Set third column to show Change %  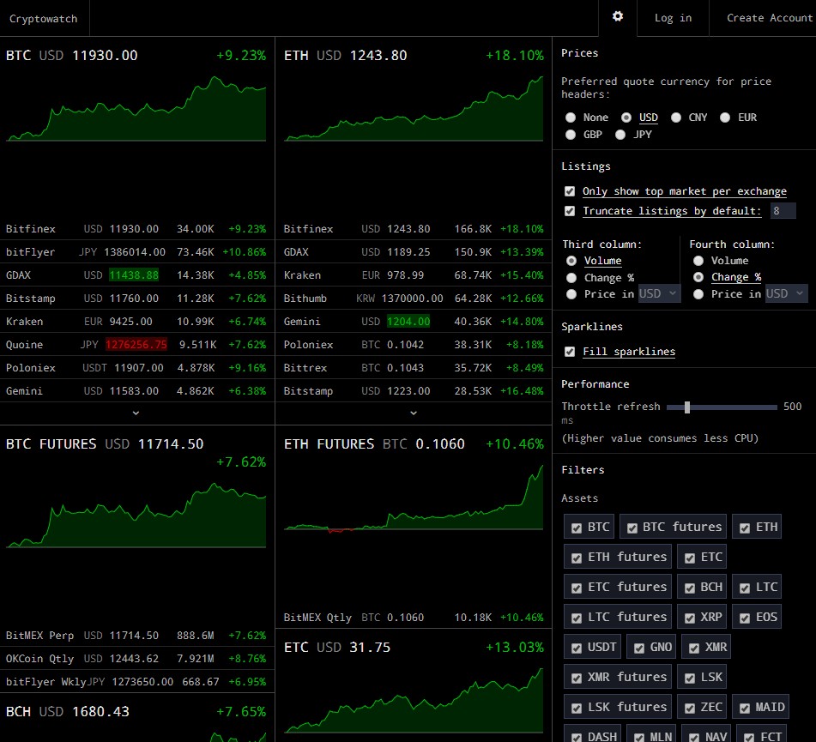click(571, 276)
